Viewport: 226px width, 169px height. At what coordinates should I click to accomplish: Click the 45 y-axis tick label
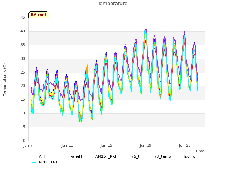(x=23, y=18)
